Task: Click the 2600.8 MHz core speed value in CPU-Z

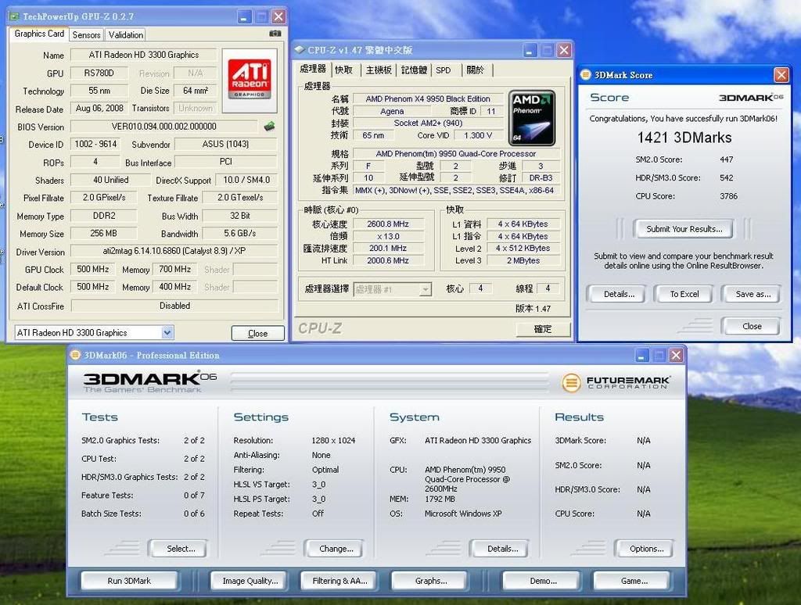Action: click(x=388, y=224)
